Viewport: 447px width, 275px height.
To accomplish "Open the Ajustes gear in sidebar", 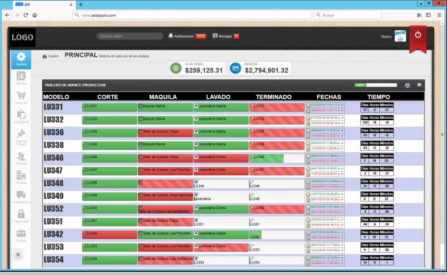I will coord(21,59).
